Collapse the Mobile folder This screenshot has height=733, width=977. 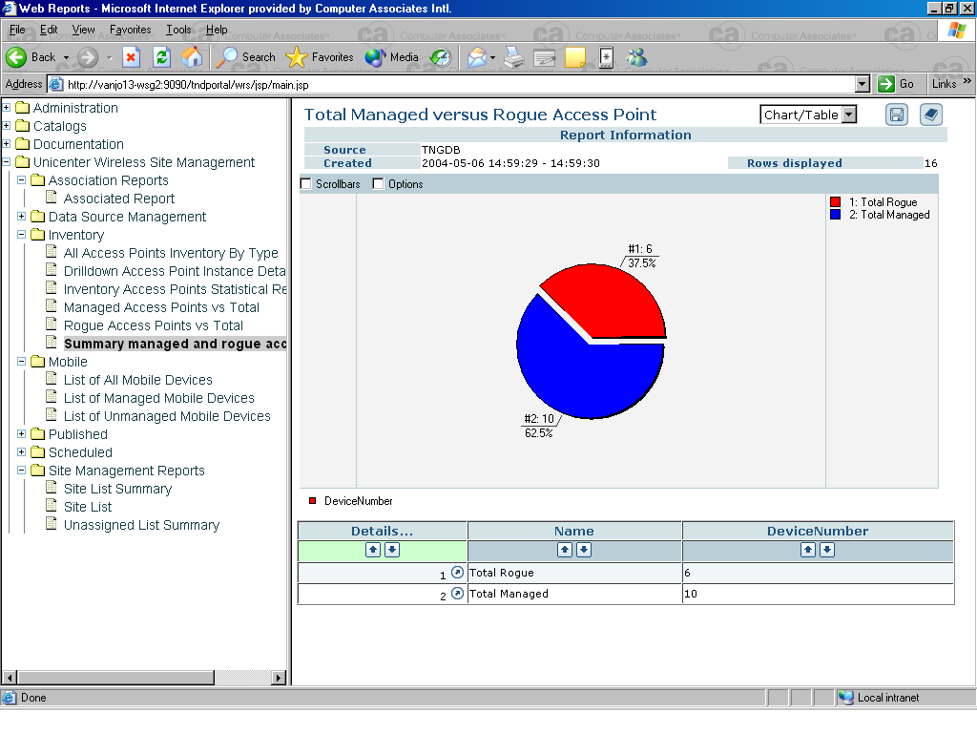[x=21, y=362]
